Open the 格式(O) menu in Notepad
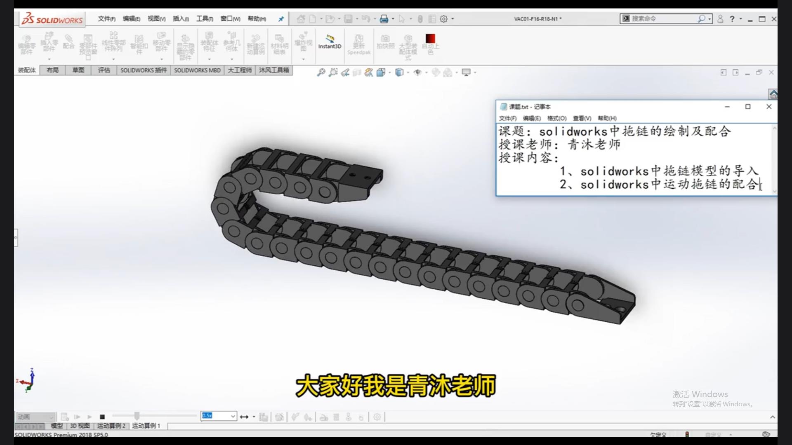792x445 pixels. coord(557,118)
